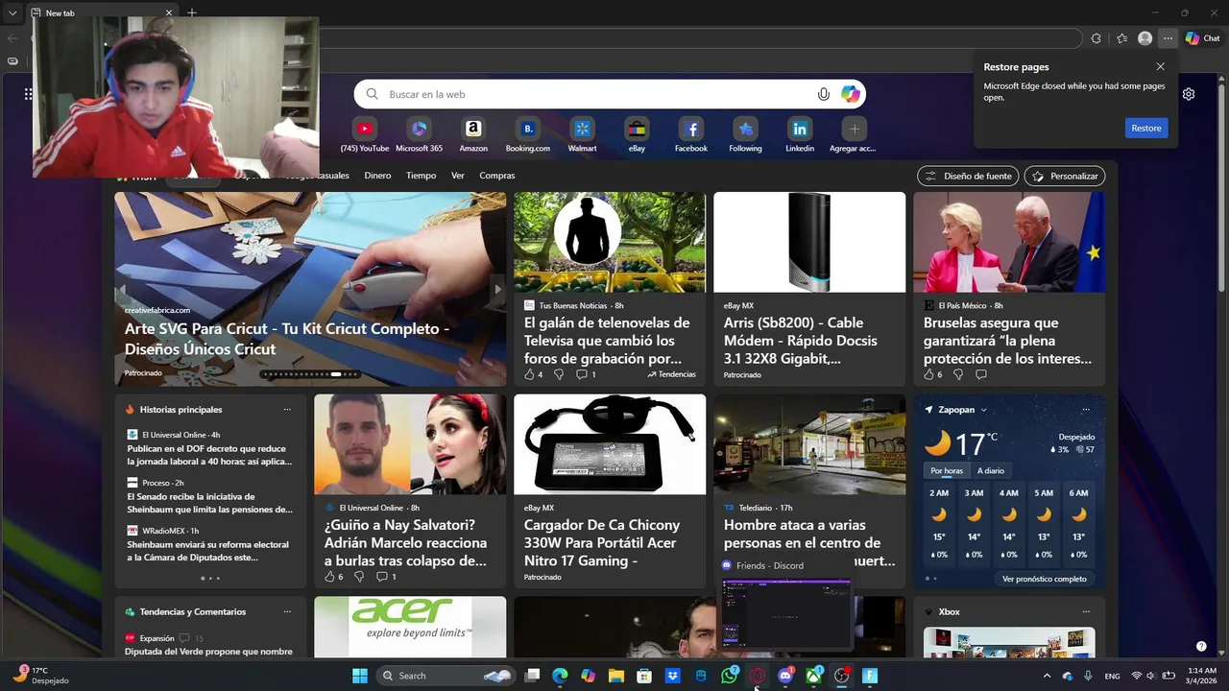Open the Friends - Discord window preview

[786, 608]
